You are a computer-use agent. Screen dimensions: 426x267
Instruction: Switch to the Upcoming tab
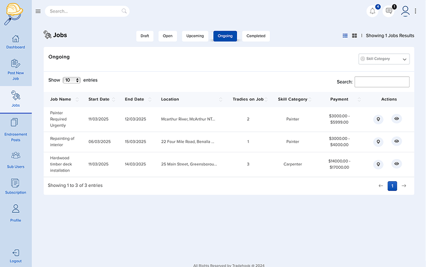(x=195, y=36)
